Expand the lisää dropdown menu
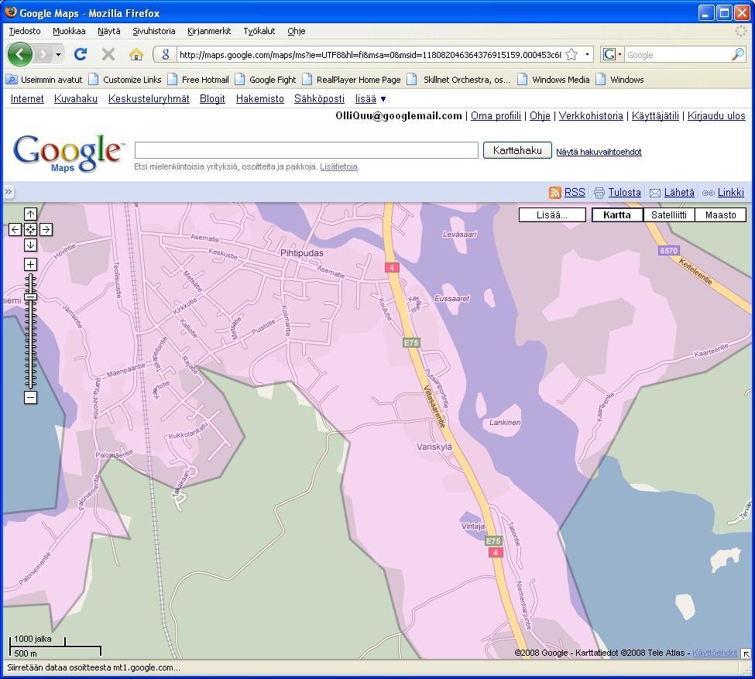This screenshot has height=679, width=755. tap(370, 99)
